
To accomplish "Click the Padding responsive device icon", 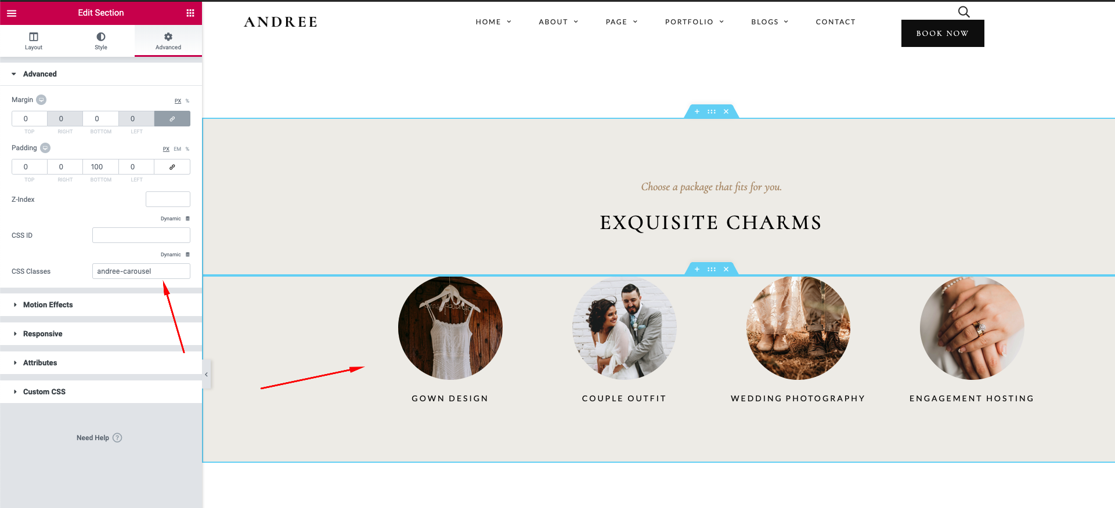I will 45,148.
